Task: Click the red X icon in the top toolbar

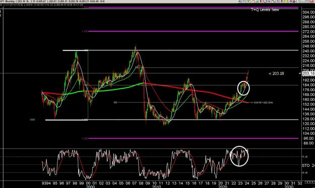Action: (311, 1)
